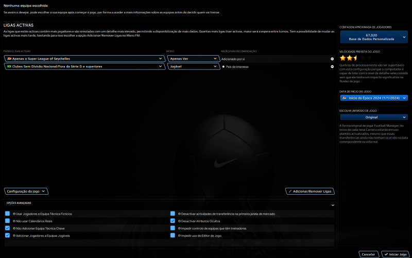
Task: Open the Apenas Ver mode dropdown
Action: click(x=194, y=59)
